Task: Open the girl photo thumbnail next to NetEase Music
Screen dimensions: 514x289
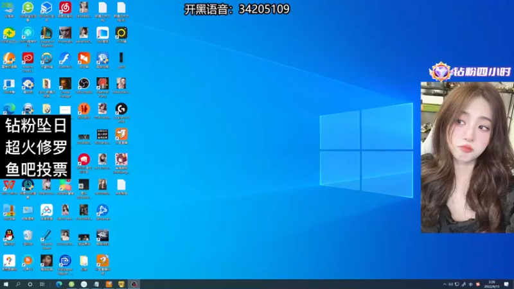Action: (84, 8)
